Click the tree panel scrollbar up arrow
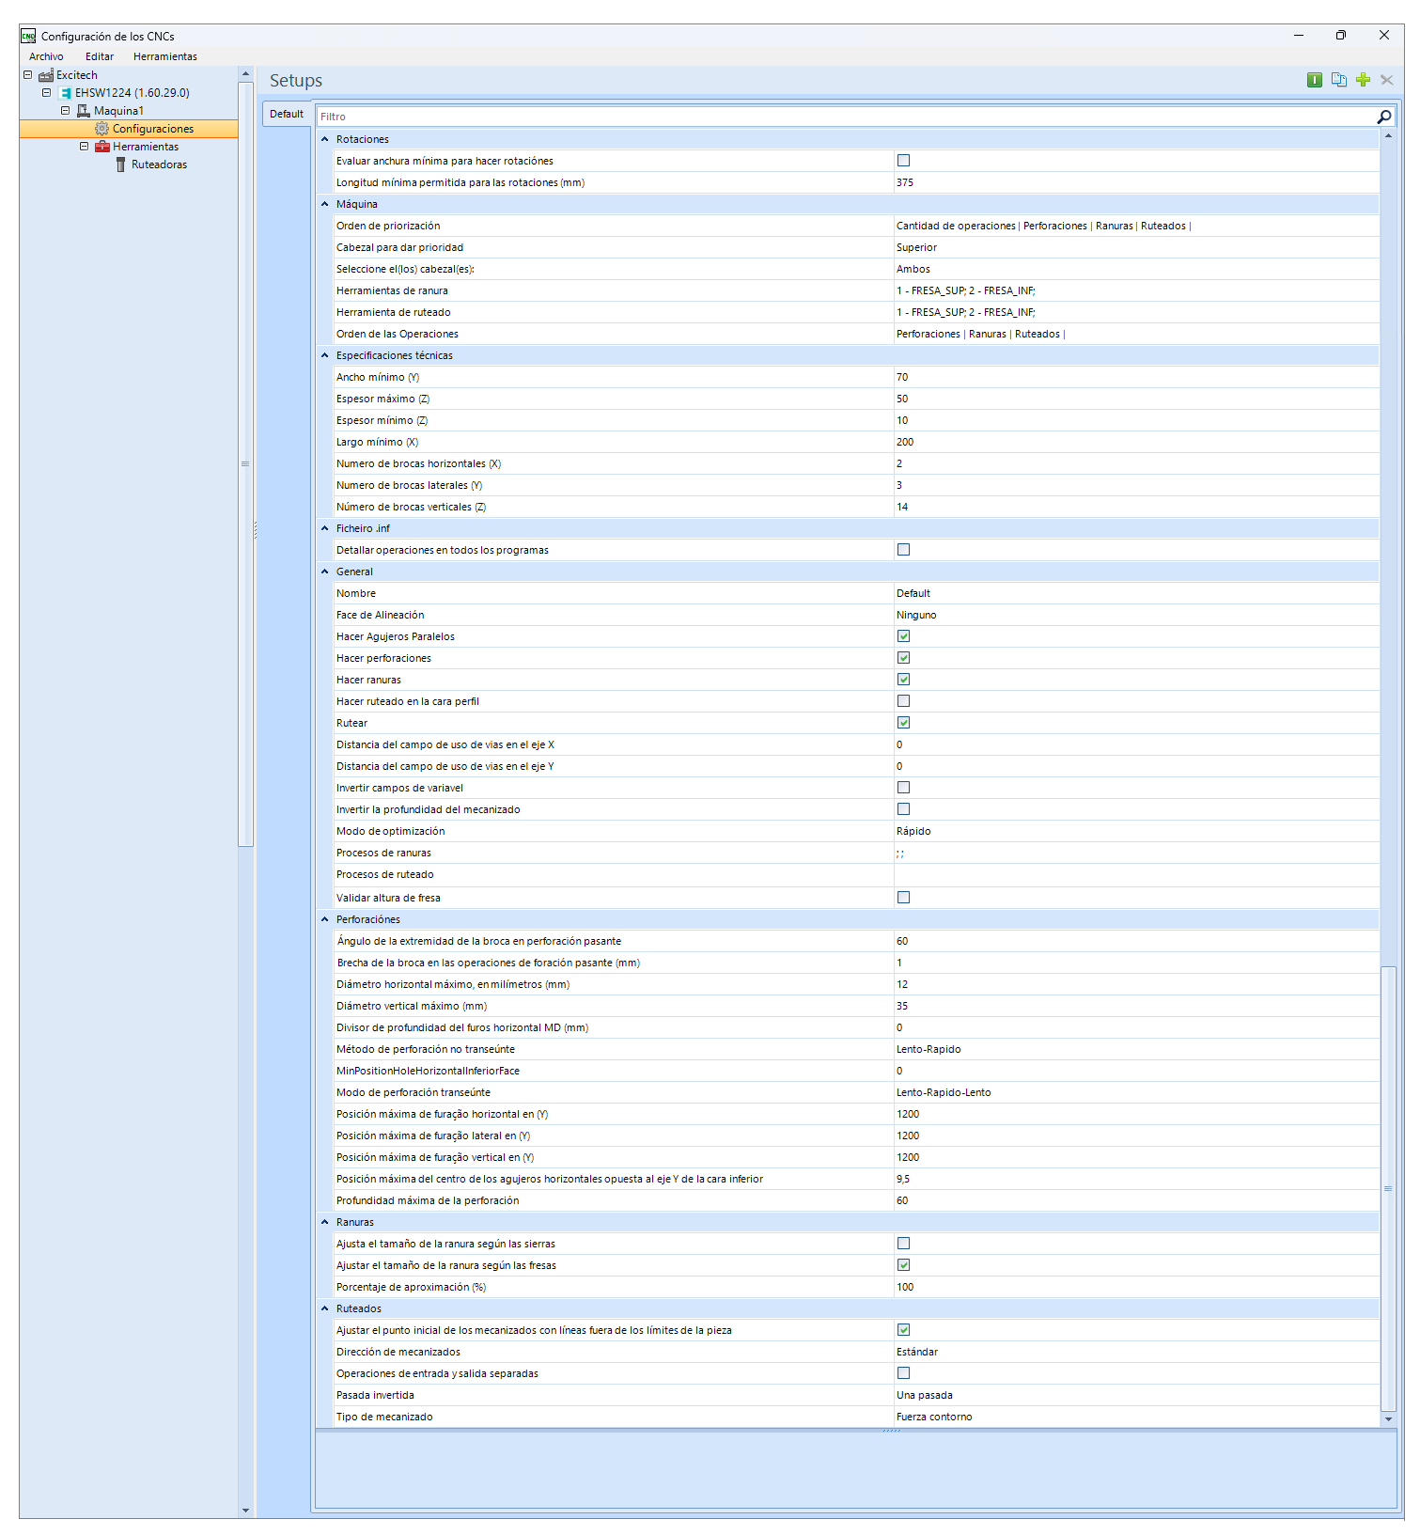The image size is (1420, 1535). [245, 73]
